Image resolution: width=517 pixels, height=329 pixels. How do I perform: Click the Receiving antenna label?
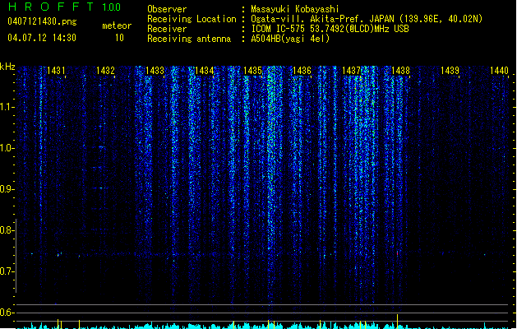point(189,39)
